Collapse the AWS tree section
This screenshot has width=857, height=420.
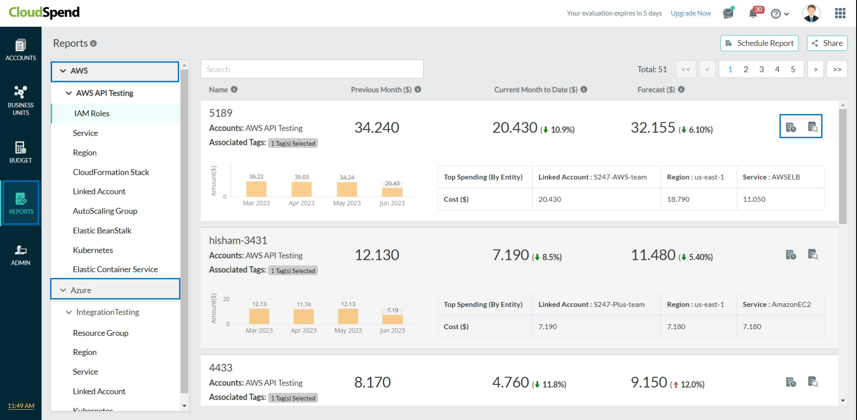click(63, 71)
